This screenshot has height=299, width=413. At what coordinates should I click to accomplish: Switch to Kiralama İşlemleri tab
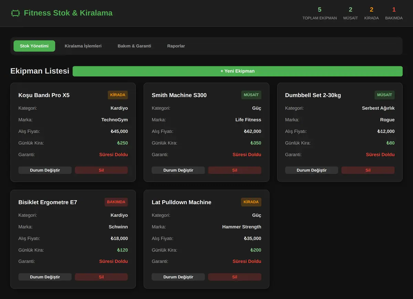tap(83, 46)
